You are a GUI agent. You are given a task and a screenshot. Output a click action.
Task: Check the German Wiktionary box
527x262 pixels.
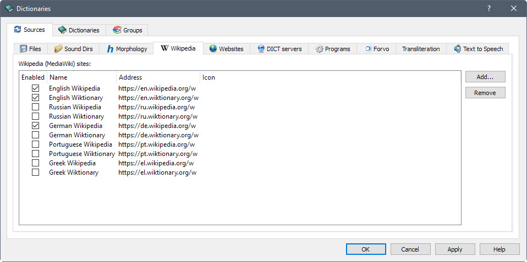35,135
